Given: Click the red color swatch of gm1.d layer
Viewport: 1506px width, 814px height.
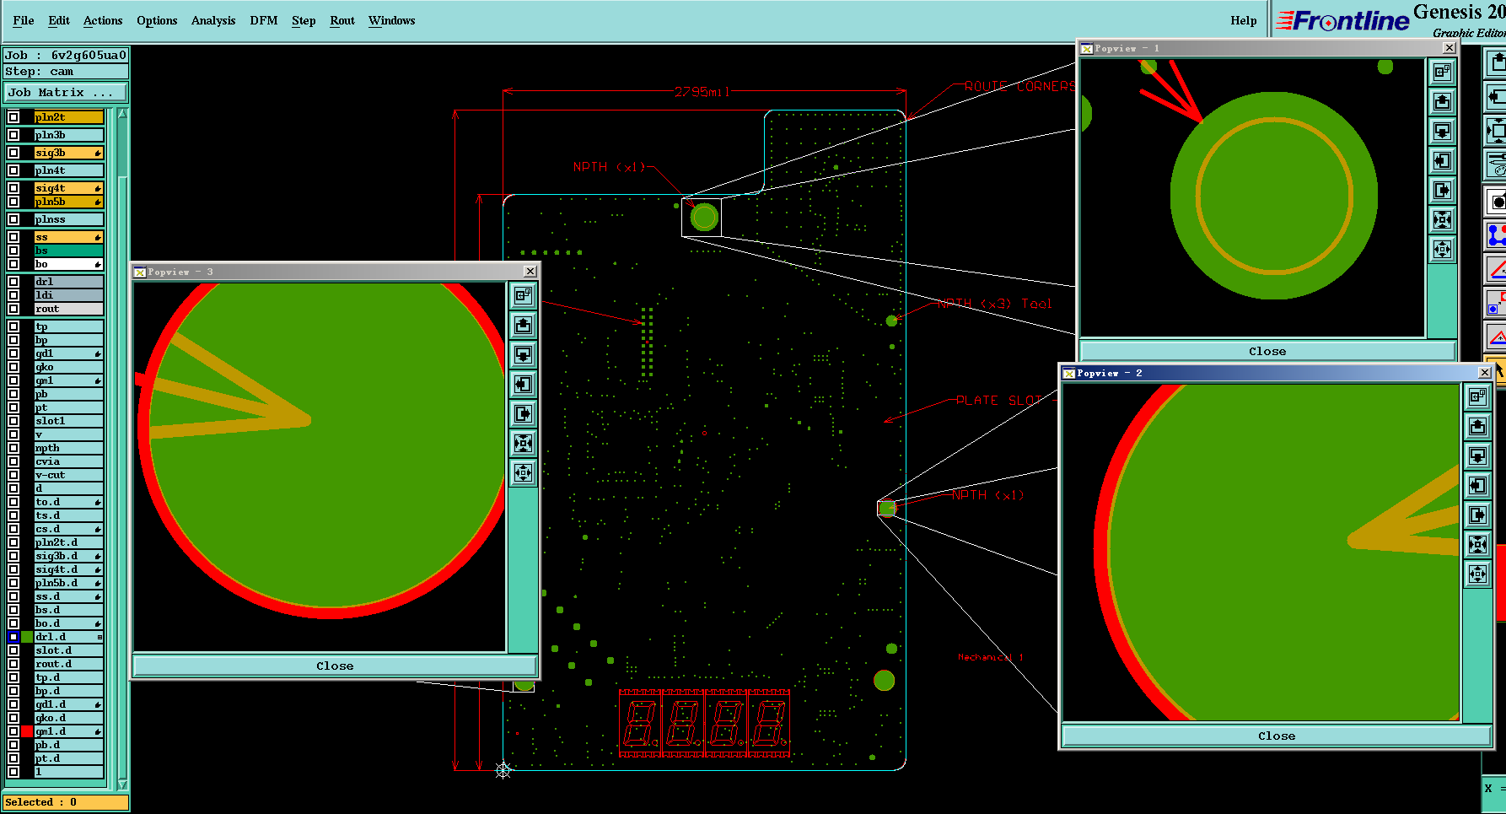Looking at the screenshot, I should point(27,731).
